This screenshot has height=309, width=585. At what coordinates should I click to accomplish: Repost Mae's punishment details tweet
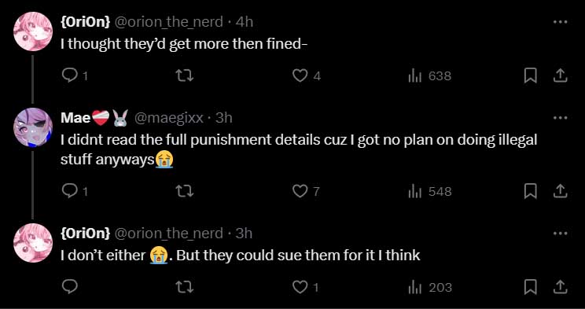click(184, 191)
